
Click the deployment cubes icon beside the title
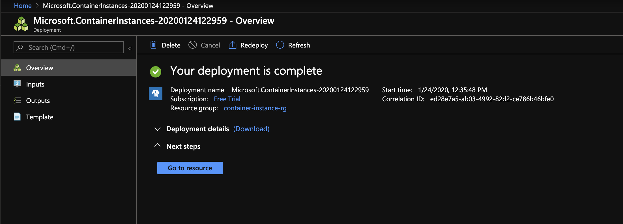click(21, 24)
